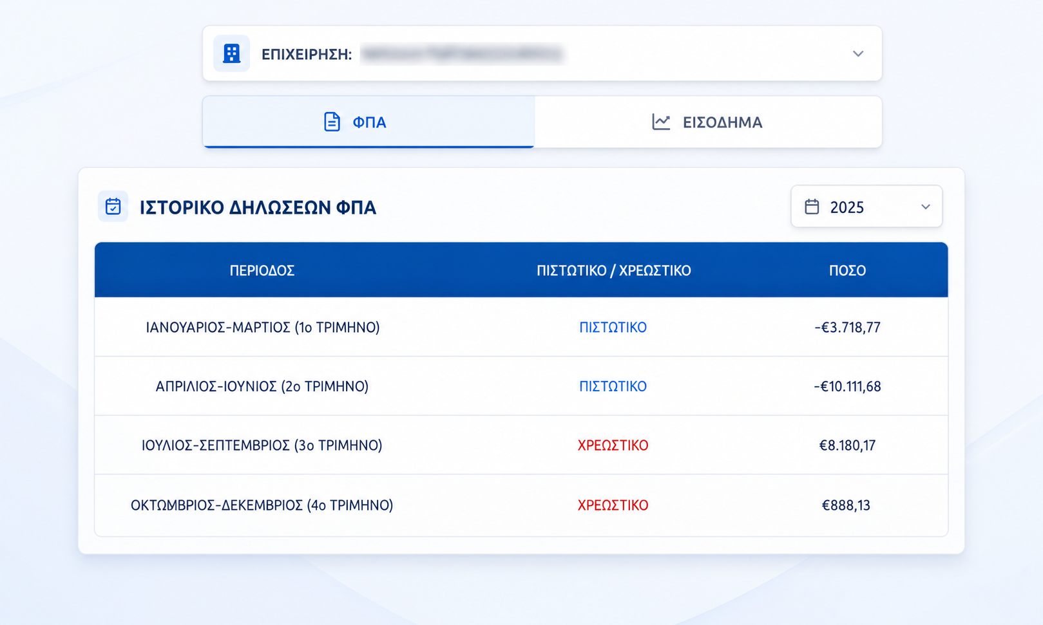Click the amount -€3.718,77

click(x=847, y=328)
